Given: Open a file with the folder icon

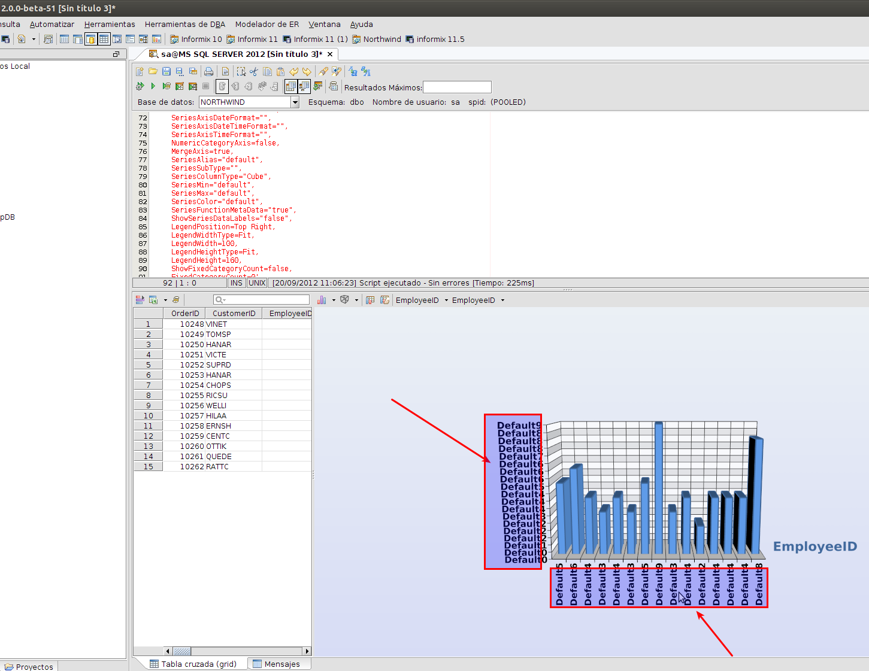Looking at the screenshot, I should pyautogui.click(x=153, y=72).
